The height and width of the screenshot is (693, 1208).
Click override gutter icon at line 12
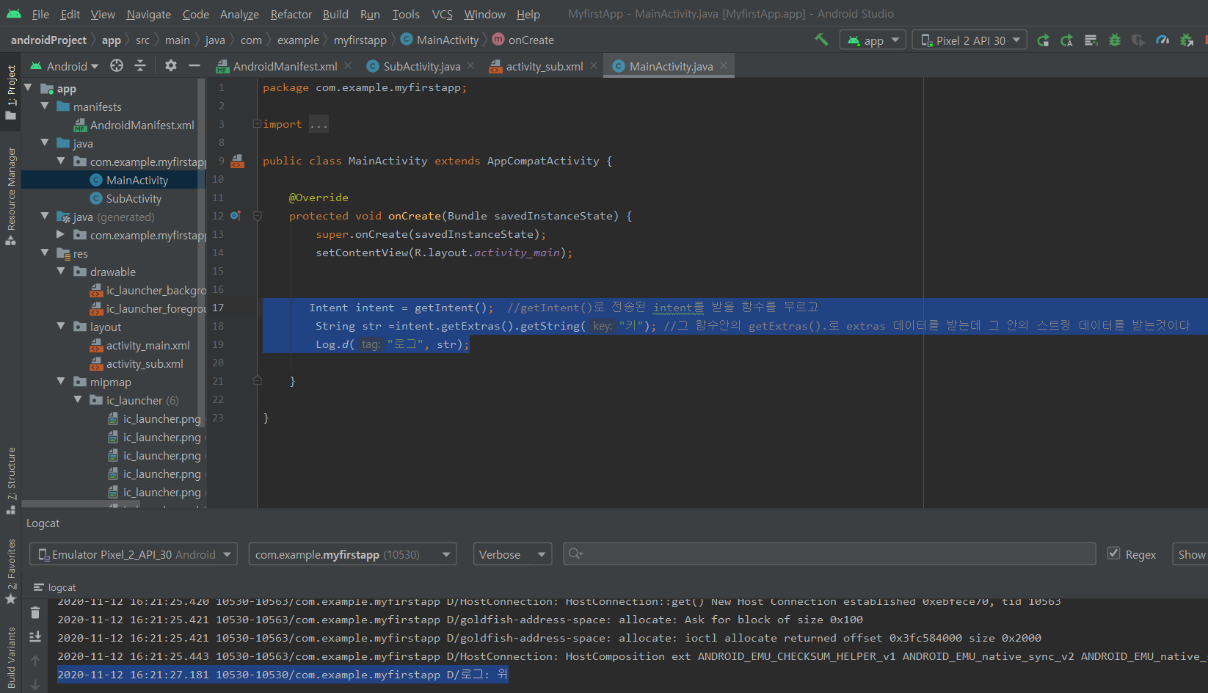click(236, 216)
